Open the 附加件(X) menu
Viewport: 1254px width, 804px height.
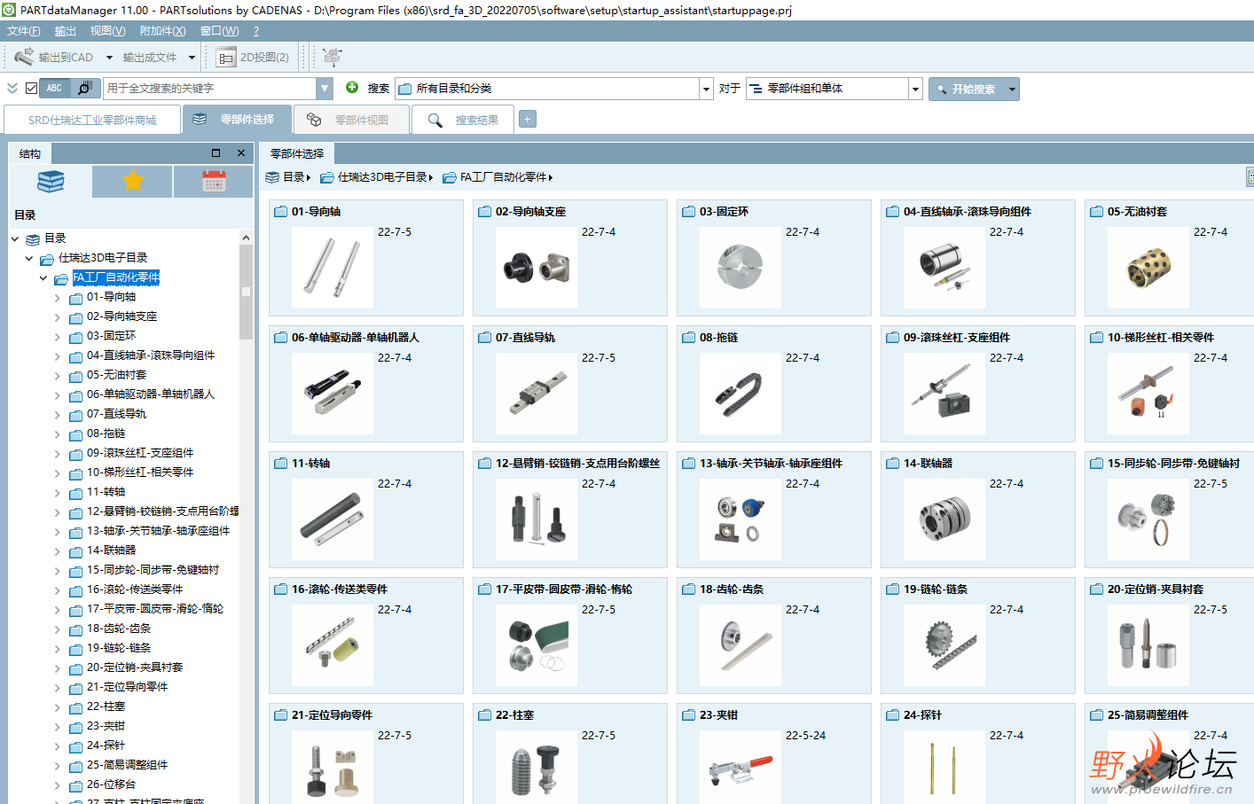tap(162, 31)
